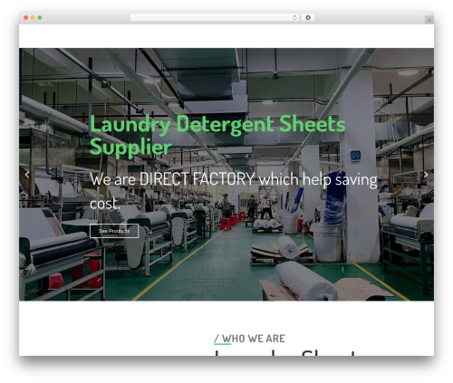The image size is (453, 383).
Task: Add a new tab with the plus icon
Action: pyautogui.click(x=429, y=20)
